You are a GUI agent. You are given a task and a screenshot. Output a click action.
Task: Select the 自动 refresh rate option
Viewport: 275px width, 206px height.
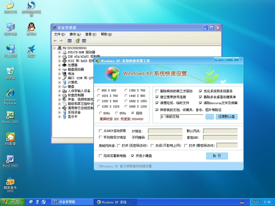(x=133, y=113)
